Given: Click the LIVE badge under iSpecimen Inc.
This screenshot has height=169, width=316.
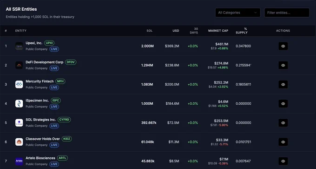Looking at the screenshot, I should (x=54, y=107).
